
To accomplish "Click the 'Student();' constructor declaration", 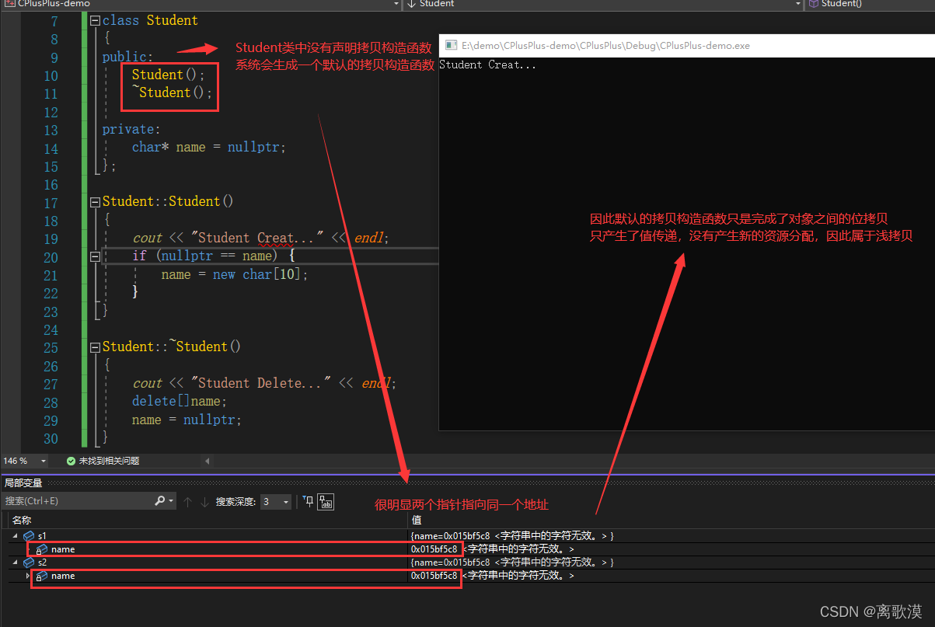I will click(x=168, y=75).
